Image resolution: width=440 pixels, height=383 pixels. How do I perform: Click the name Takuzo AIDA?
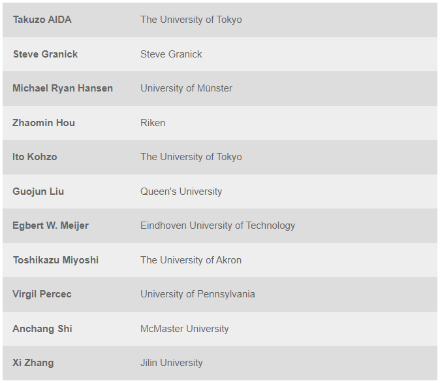(42, 20)
